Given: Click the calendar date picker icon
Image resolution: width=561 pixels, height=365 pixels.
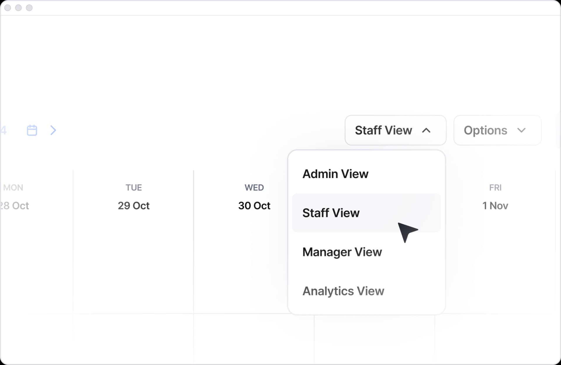Looking at the screenshot, I should (x=32, y=130).
